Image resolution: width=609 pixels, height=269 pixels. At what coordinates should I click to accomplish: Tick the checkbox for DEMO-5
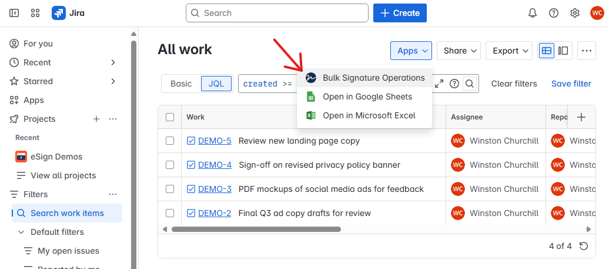click(170, 141)
